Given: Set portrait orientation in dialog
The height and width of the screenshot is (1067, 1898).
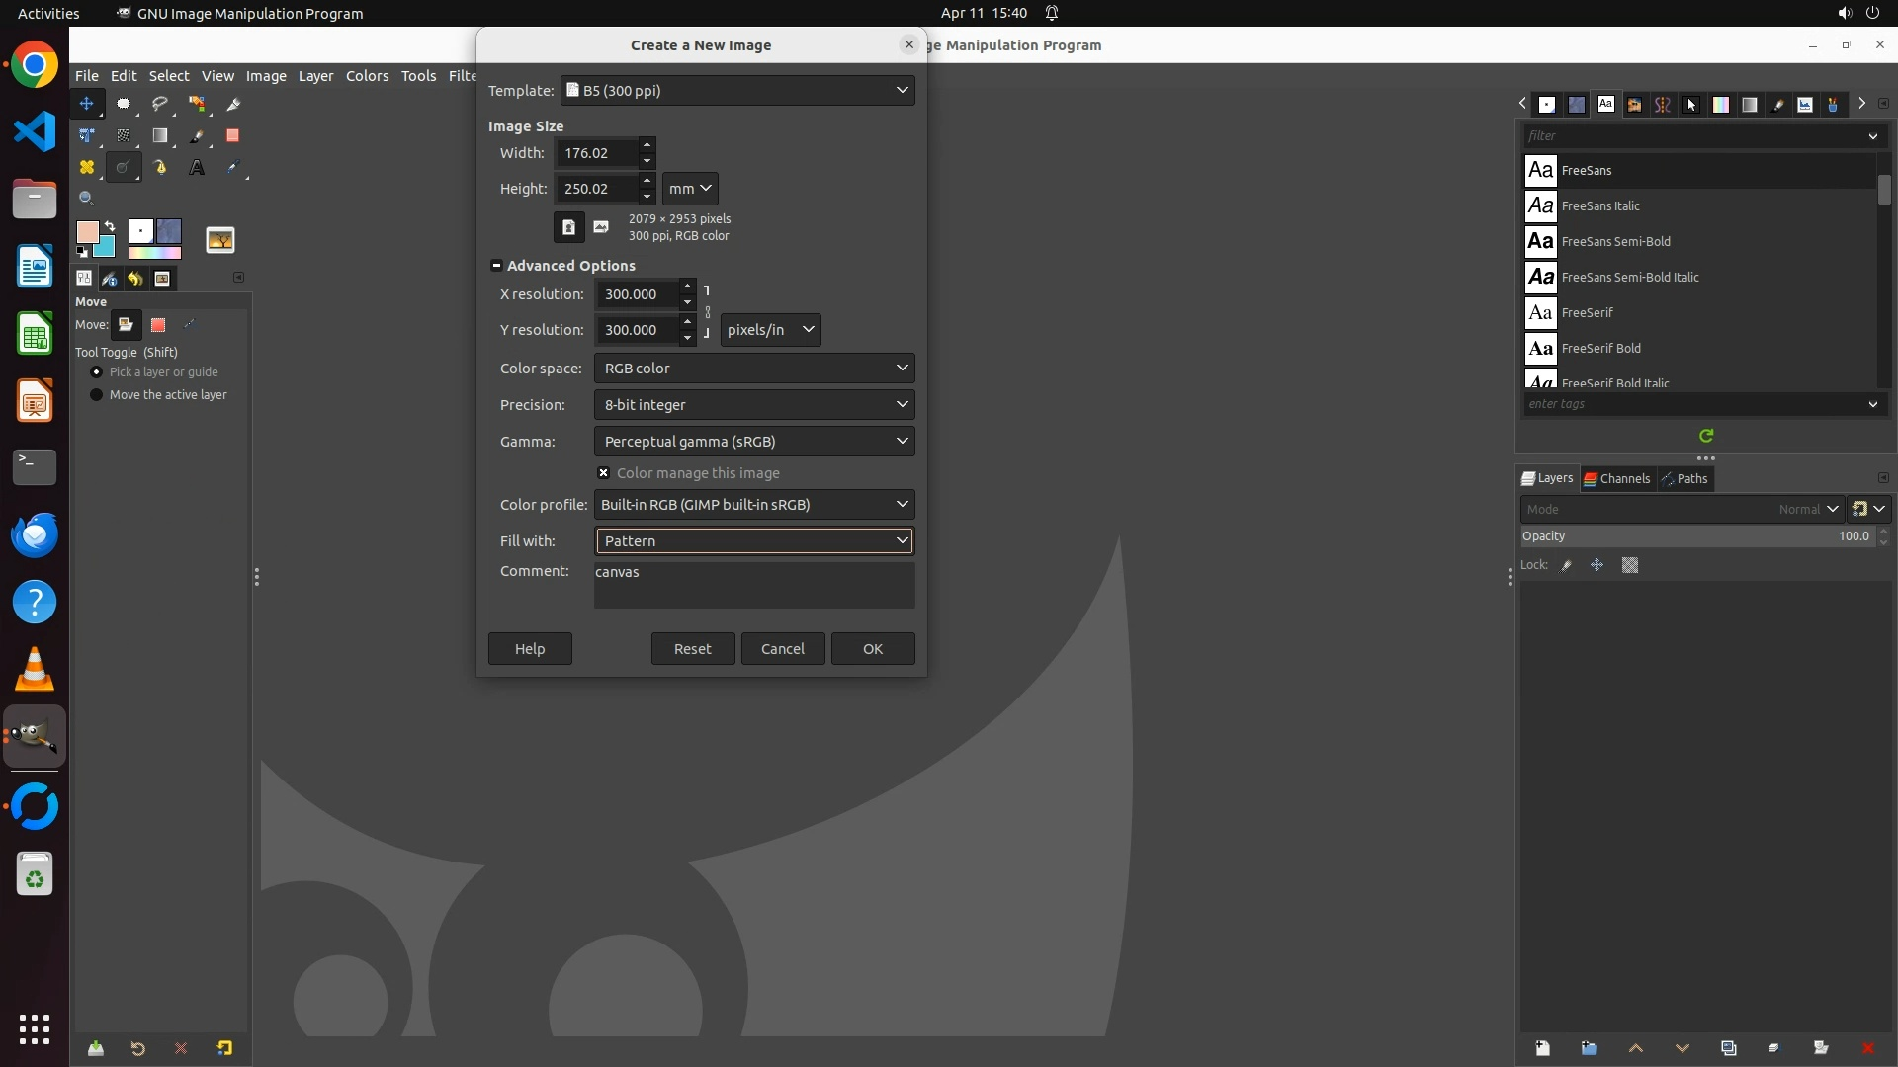Looking at the screenshot, I should tap(568, 227).
